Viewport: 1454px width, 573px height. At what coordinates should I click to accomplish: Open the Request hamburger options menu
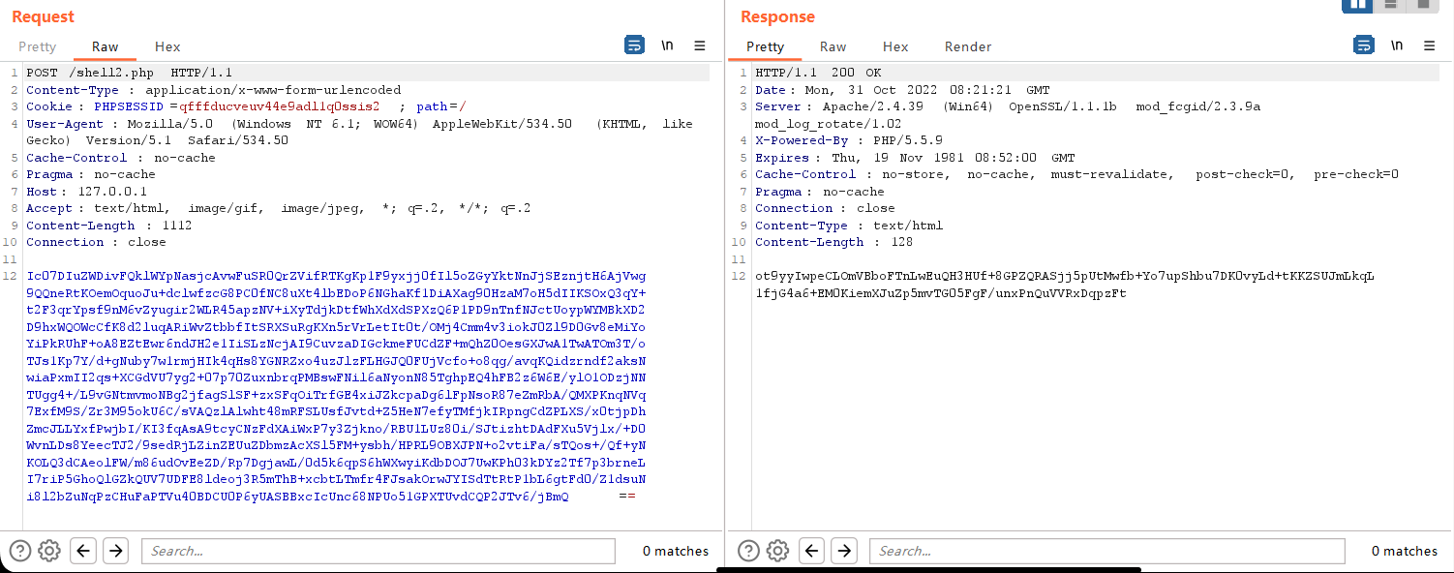point(700,45)
